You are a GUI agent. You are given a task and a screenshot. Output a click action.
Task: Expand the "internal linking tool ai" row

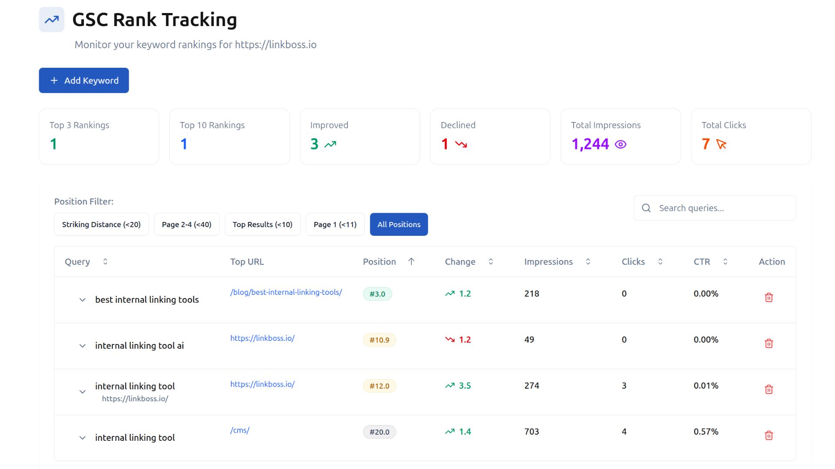pyautogui.click(x=82, y=346)
